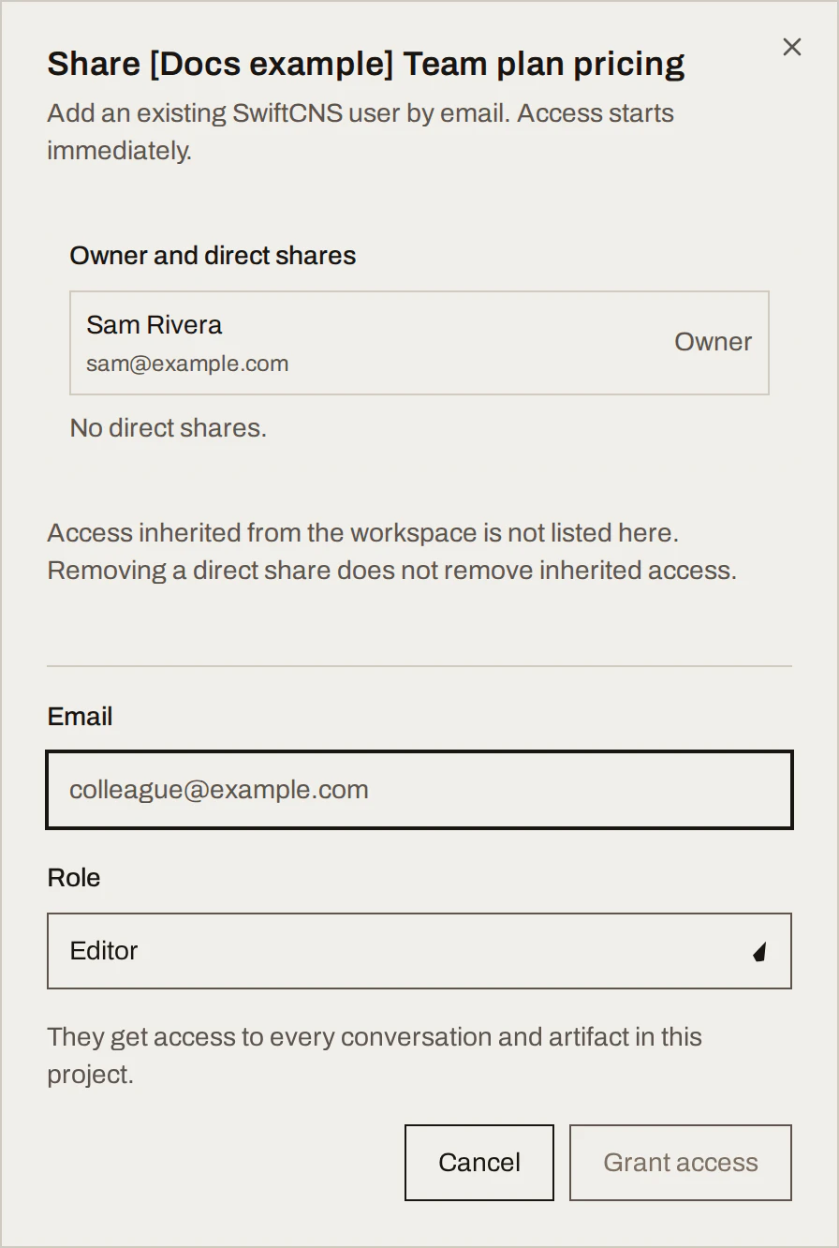
Task: Select the Sam Rivera name text
Action: pos(155,325)
